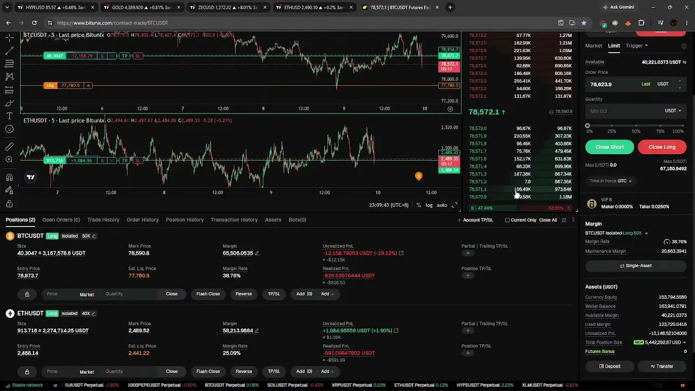Add BTCUSDT Position TP/SL plus
Image resolution: width=695 pixels, height=391 pixels.
468,275
